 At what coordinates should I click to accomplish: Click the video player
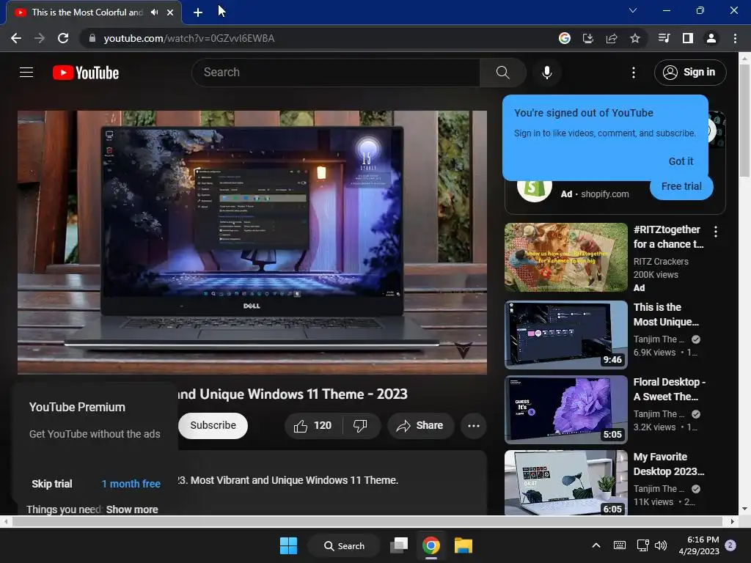252,242
